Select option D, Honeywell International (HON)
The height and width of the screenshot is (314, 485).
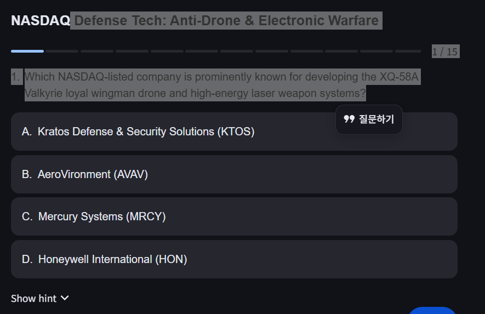(x=234, y=259)
